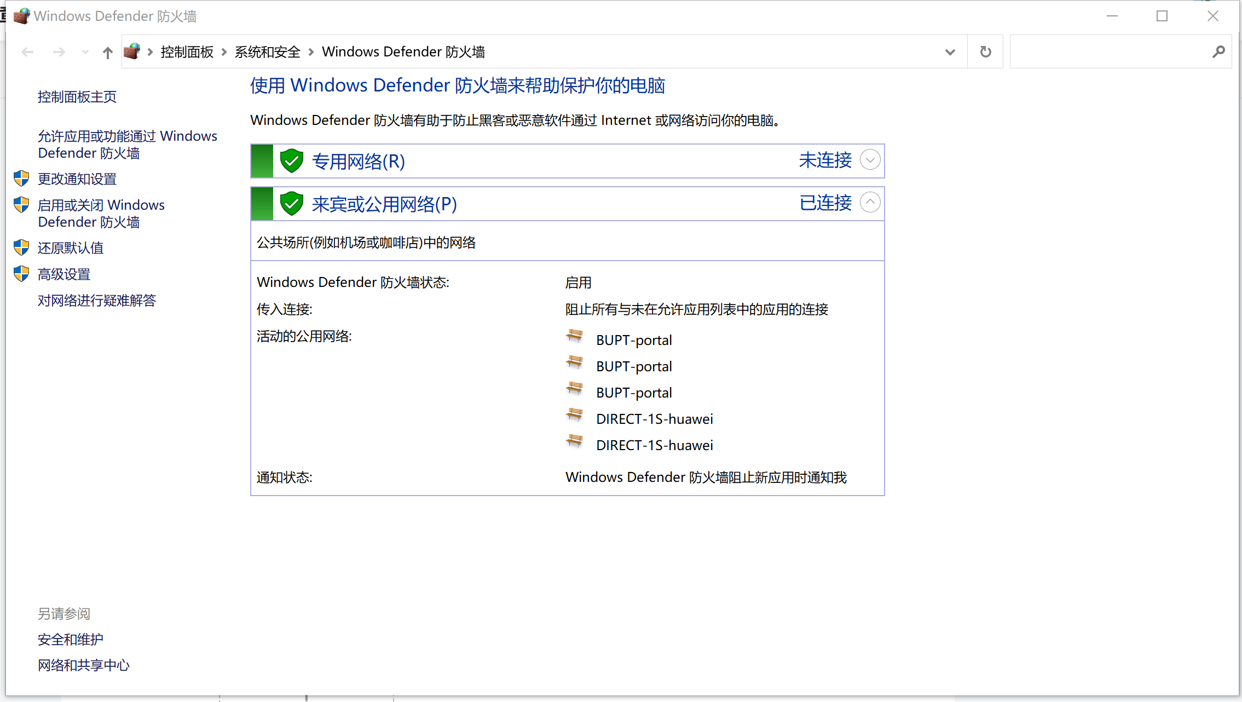This screenshot has height=702, width=1242.
Task: Click the green shield on 来宾或公用网络
Action: click(292, 203)
